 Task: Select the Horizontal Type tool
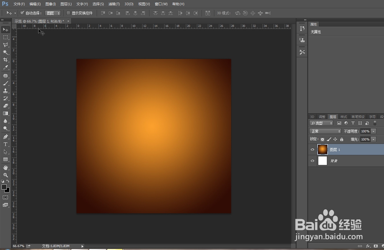(x=5, y=145)
